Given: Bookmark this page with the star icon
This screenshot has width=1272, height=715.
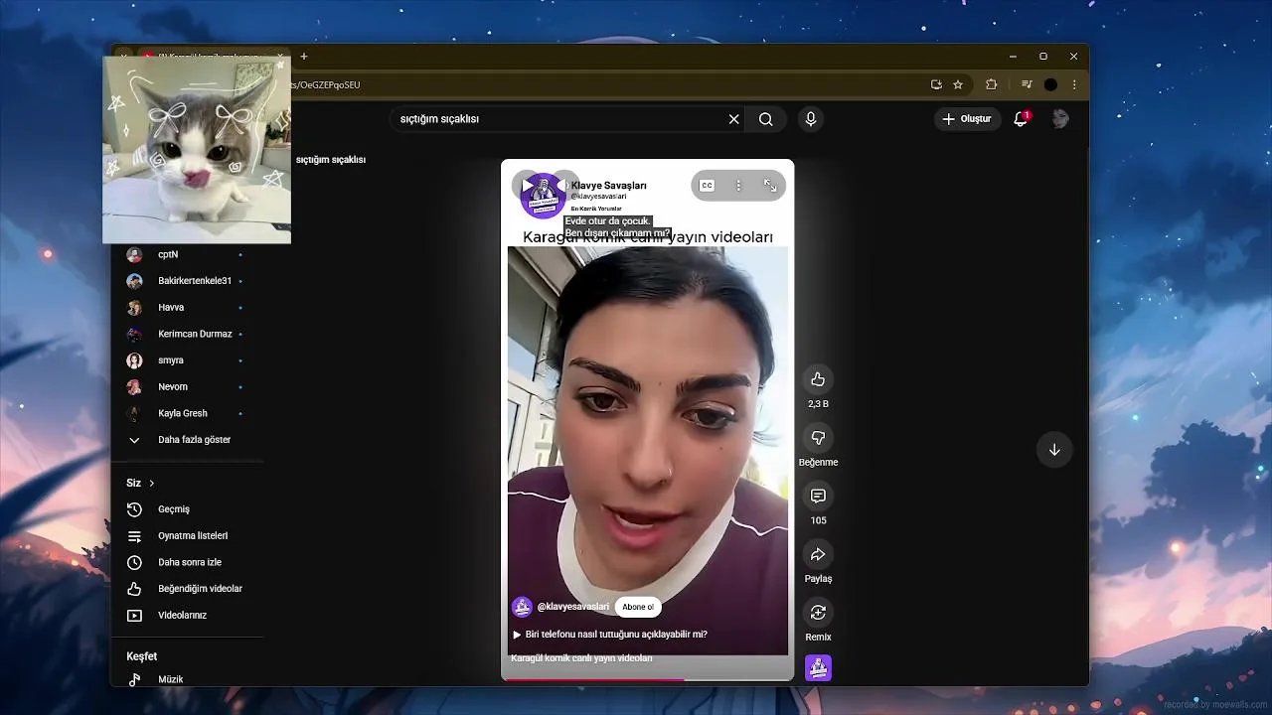Looking at the screenshot, I should [x=958, y=84].
